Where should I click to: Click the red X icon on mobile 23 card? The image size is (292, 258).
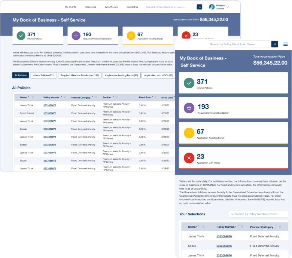189,158
